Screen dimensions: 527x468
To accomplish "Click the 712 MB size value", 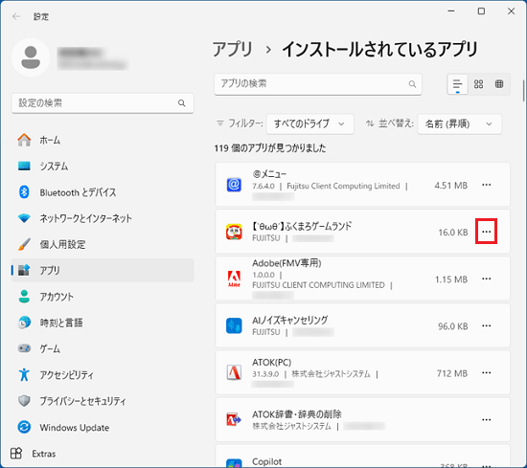I will (452, 373).
